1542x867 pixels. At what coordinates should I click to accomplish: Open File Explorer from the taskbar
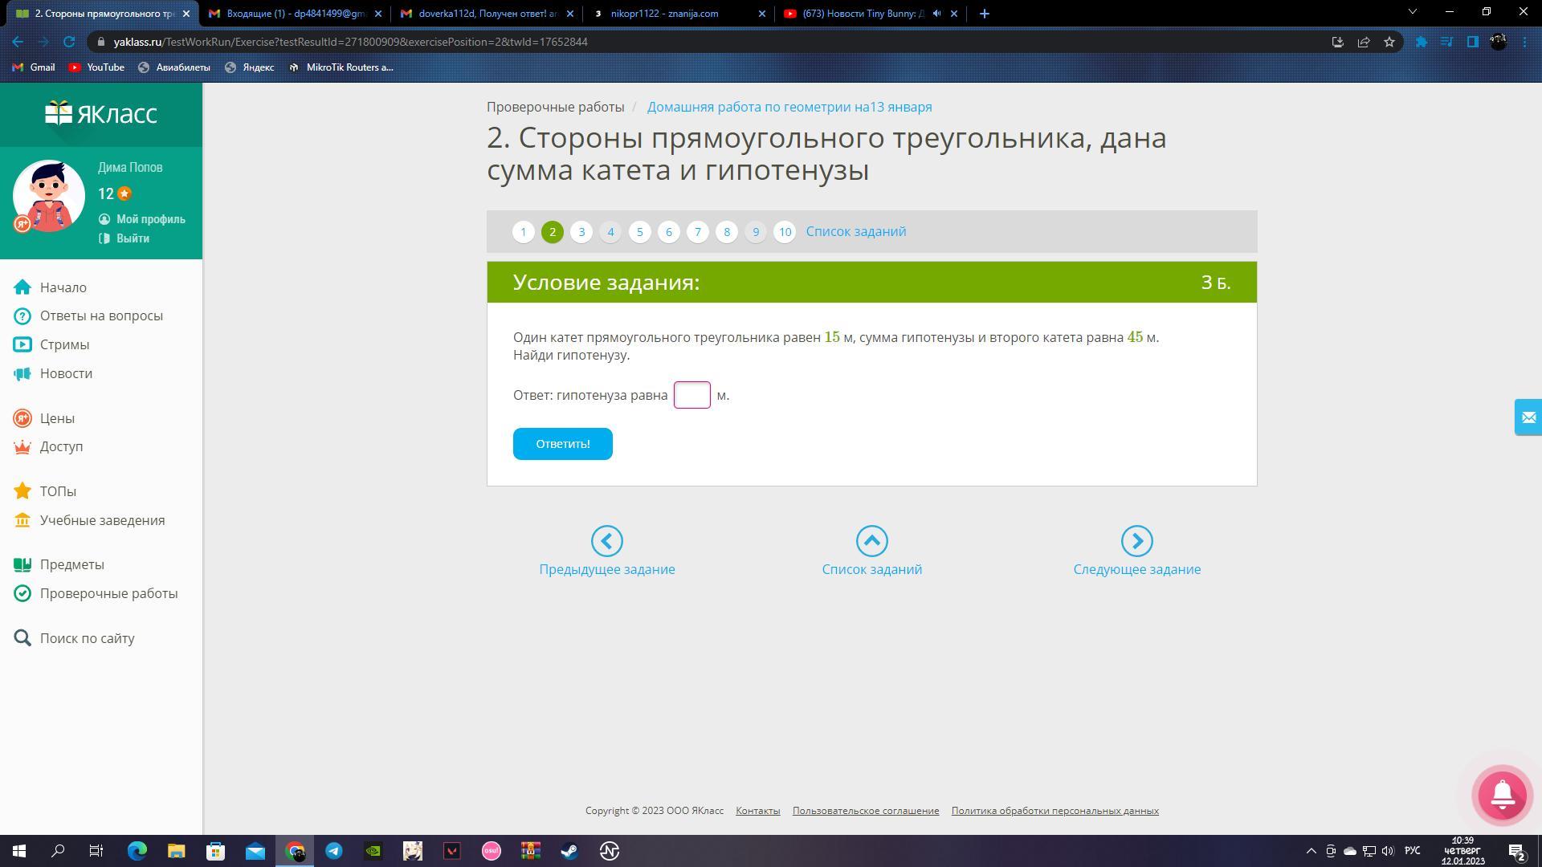click(177, 851)
